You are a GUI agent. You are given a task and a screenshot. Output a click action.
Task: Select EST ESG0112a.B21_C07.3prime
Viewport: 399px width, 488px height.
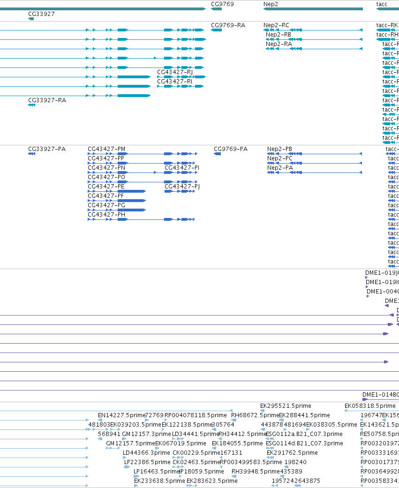304,434
